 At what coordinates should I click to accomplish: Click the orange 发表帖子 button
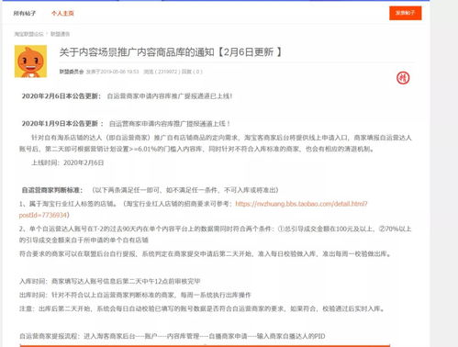point(406,13)
